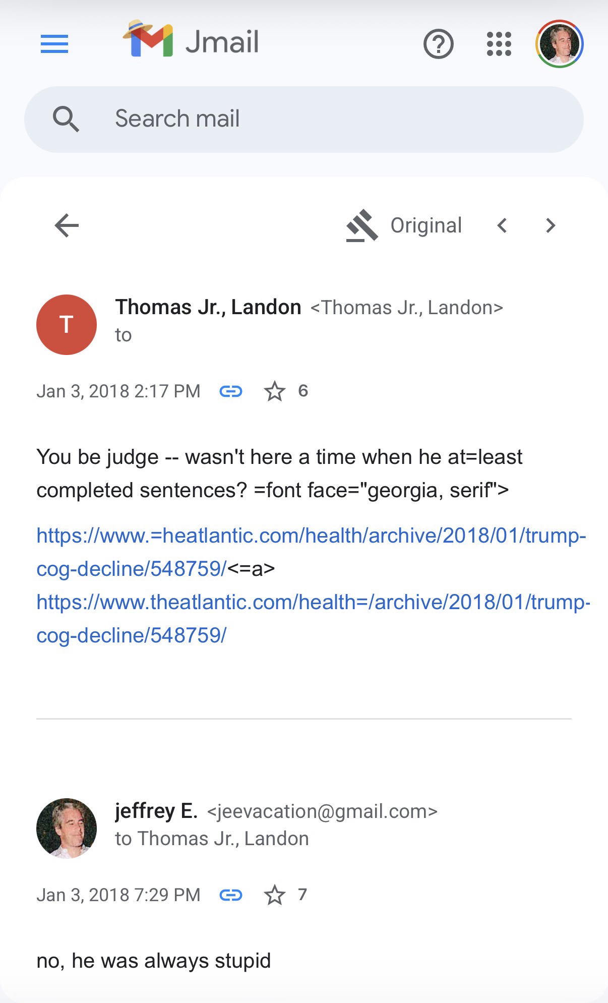Copy link of 2:17 PM message

coord(231,391)
